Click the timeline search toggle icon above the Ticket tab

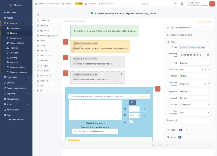coord(38,15)
